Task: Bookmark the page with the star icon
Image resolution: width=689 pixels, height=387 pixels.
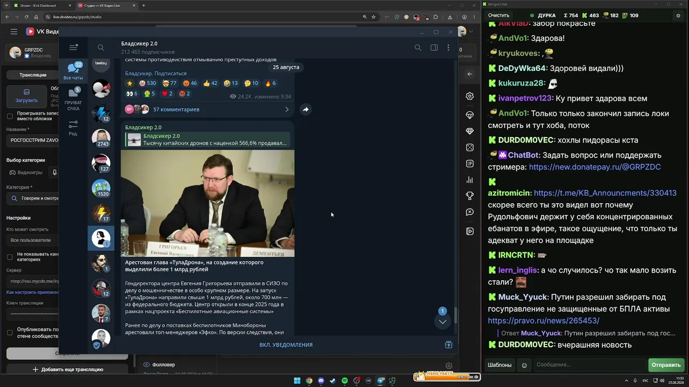Action: coord(374,17)
